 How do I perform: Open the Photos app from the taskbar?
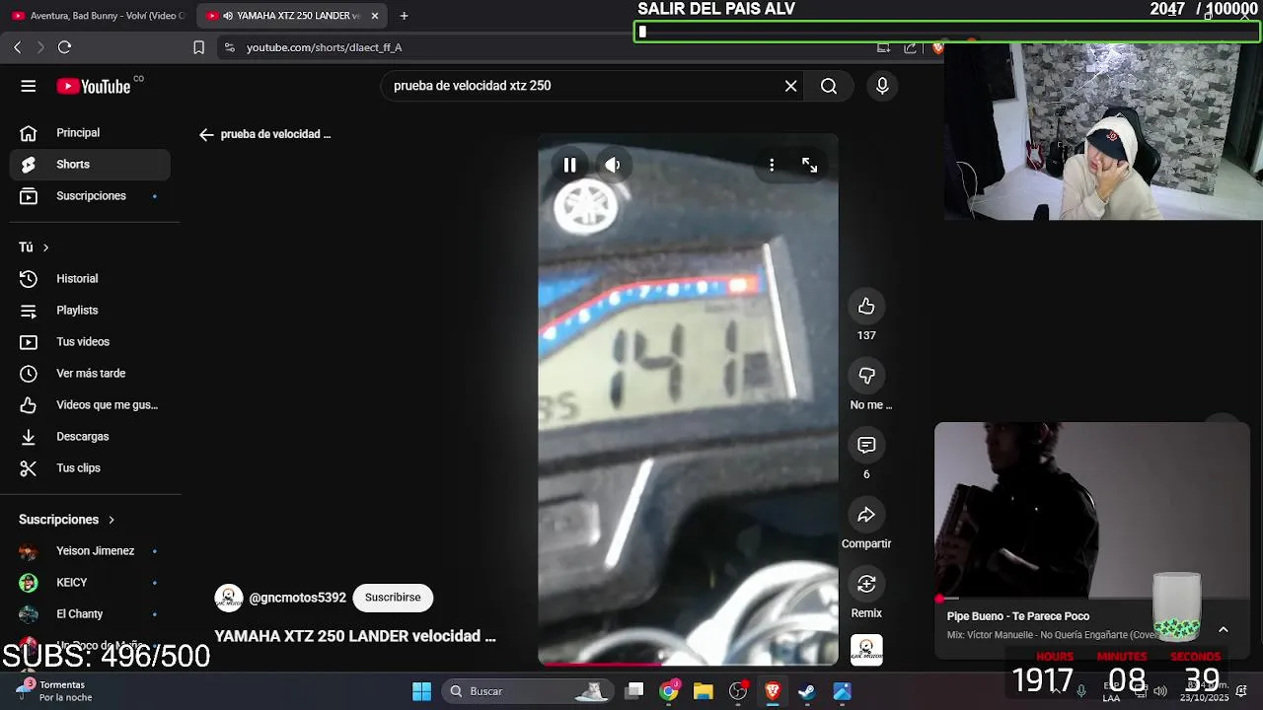842,691
